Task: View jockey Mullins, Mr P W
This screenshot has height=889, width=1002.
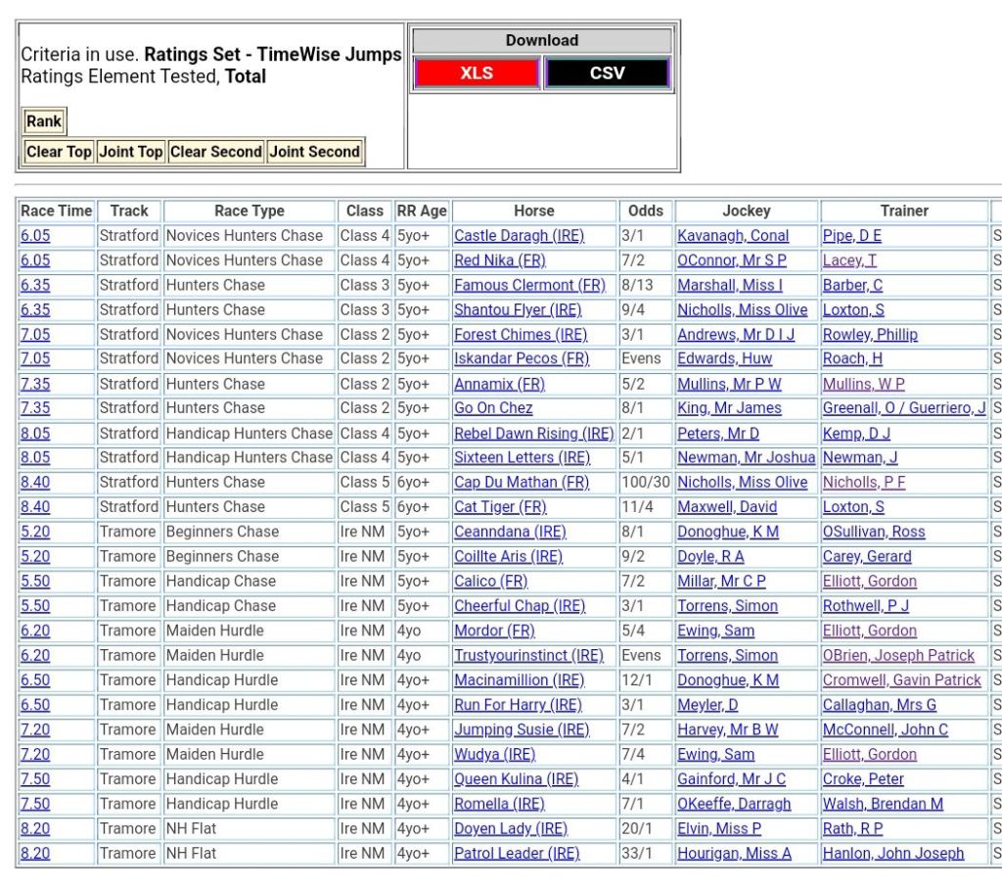Action: (x=729, y=384)
